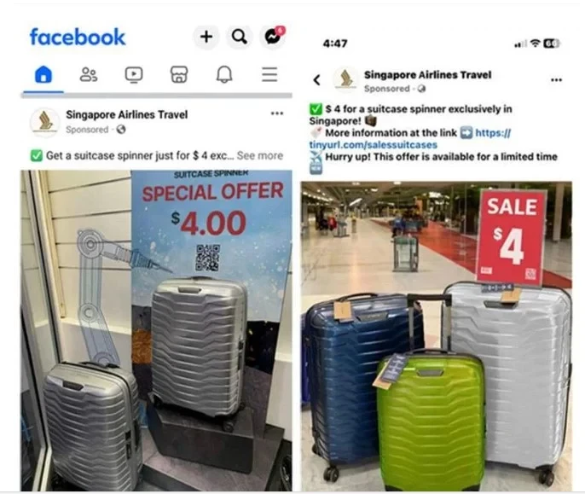The height and width of the screenshot is (494, 585).
Task: Select the Home tab icon
Action: tap(43, 74)
